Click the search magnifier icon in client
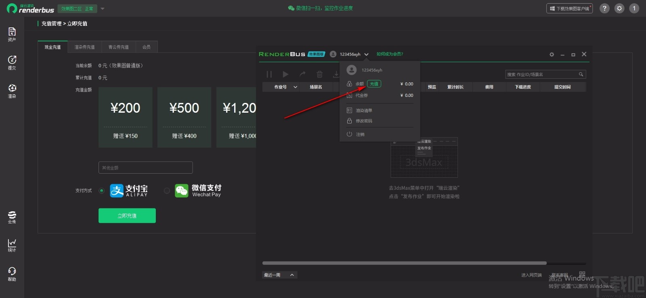Viewport: 646px width, 298px height. click(581, 74)
